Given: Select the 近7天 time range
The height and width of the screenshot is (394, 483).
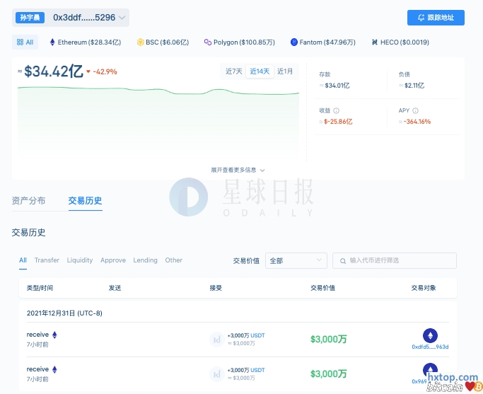Looking at the screenshot, I should click(234, 71).
